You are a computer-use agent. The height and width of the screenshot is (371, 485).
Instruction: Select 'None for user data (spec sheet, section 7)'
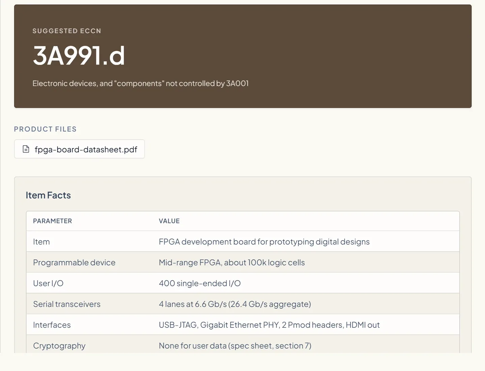click(x=235, y=346)
